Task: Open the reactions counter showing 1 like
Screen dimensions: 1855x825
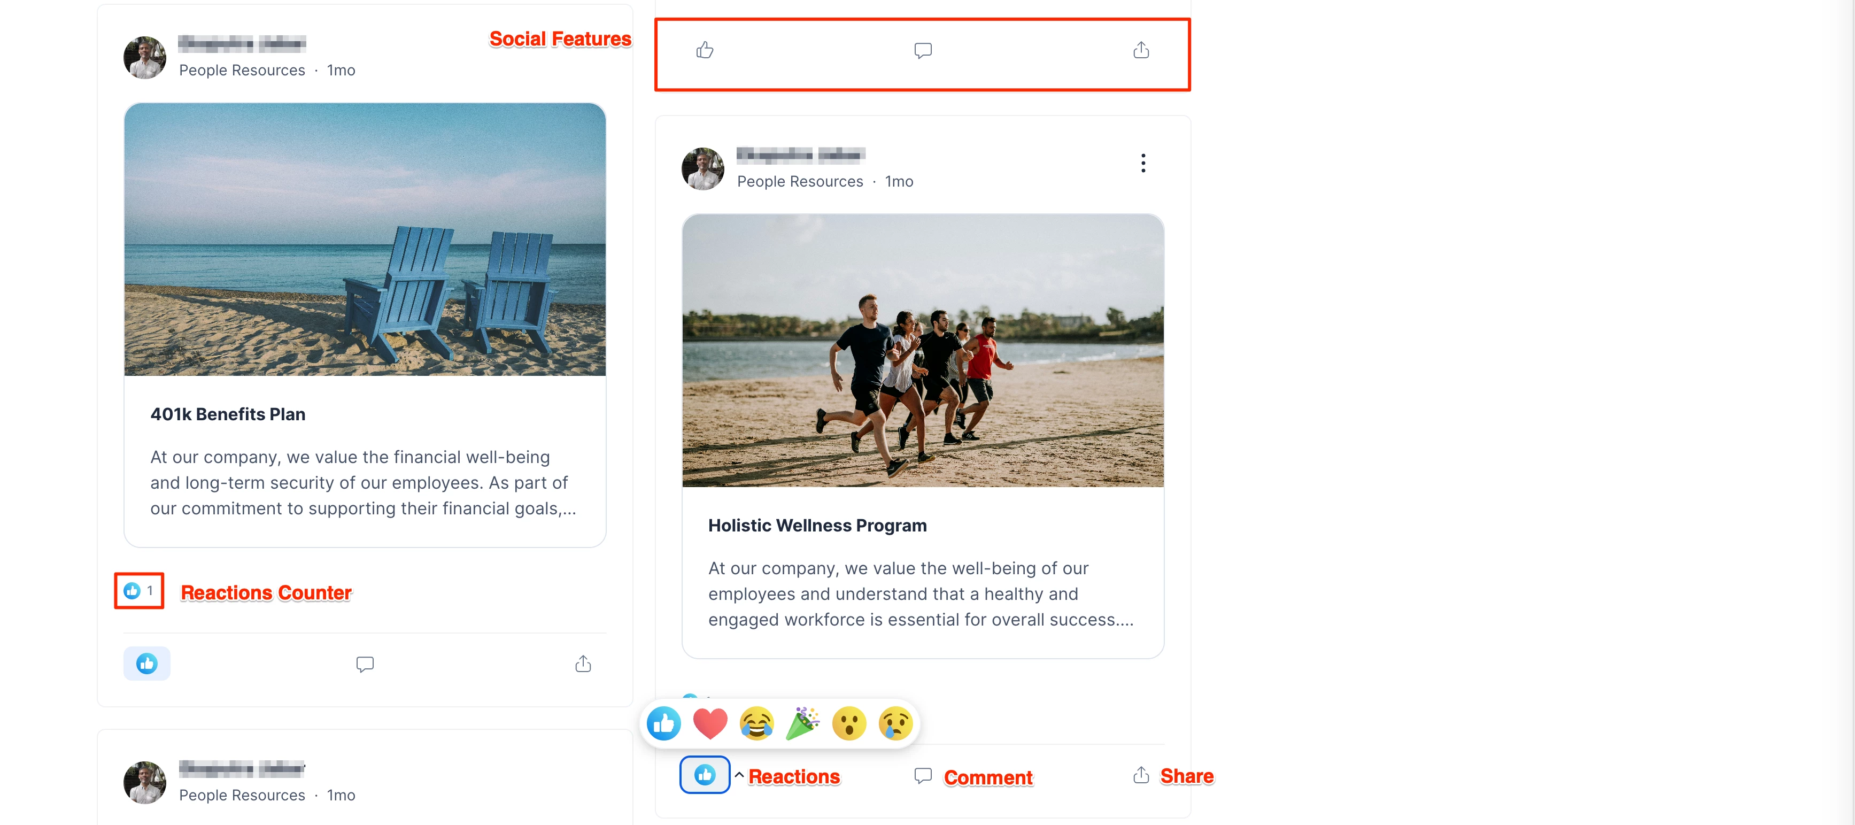Action: (139, 591)
